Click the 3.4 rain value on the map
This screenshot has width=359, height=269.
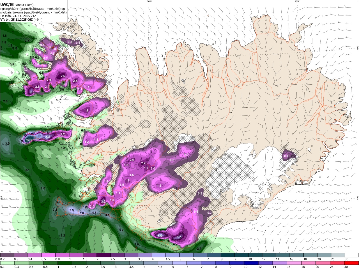coord(58,202)
